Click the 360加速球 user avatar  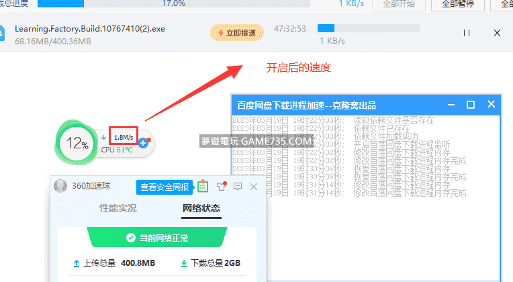coord(60,186)
